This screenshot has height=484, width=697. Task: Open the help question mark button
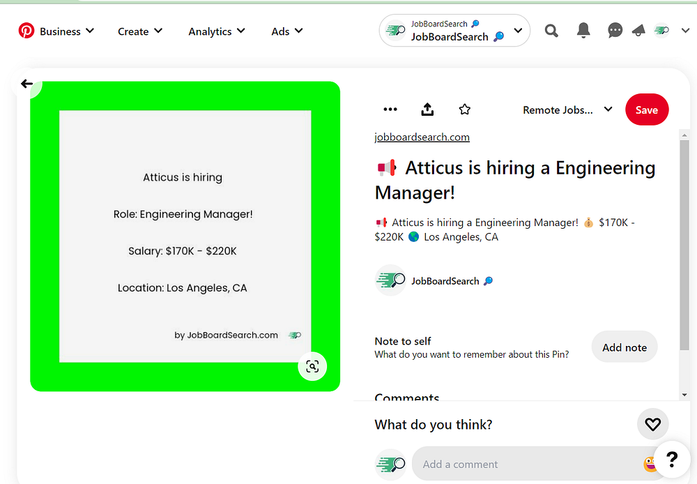(x=672, y=459)
